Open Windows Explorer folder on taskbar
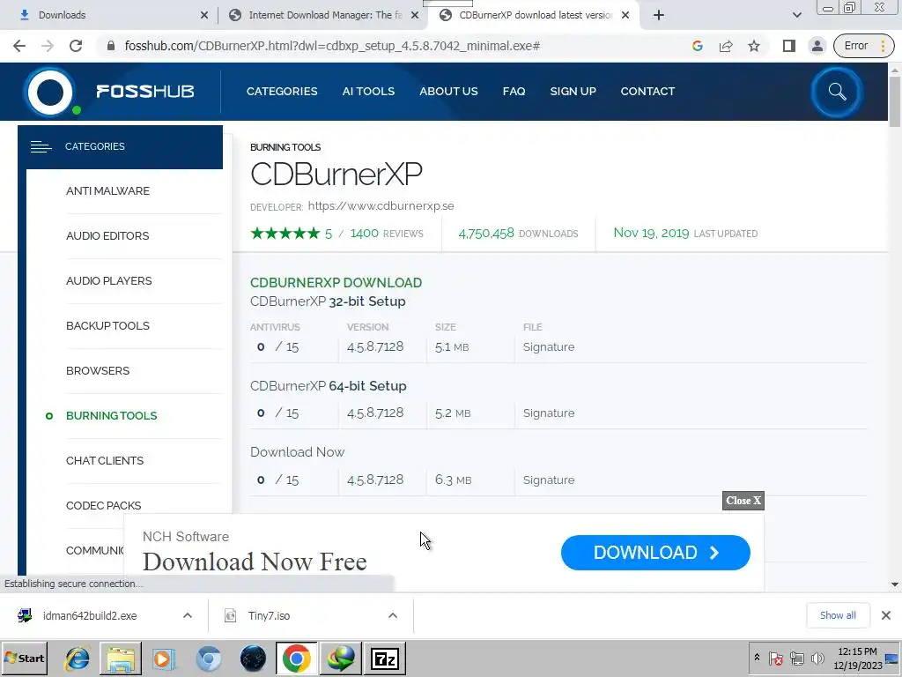This screenshot has width=902, height=677. [121, 658]
